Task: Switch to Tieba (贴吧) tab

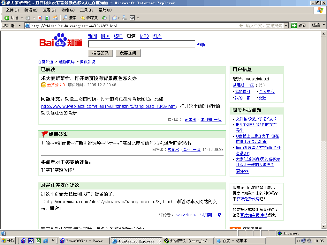Action: (x=118, y=36)
